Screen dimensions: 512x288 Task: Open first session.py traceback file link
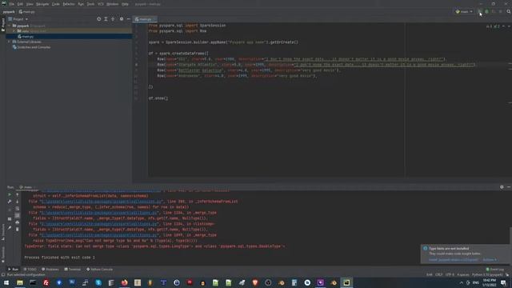pyautogui.click(x=102, y=202)
